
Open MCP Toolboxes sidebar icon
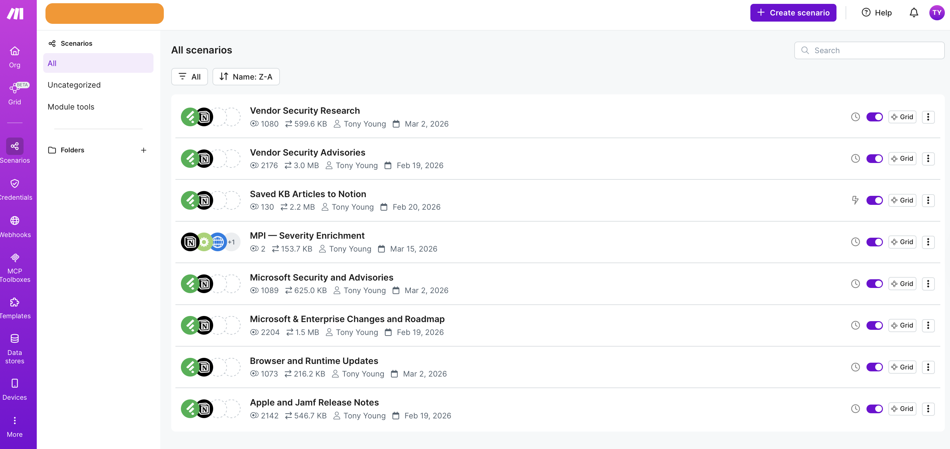[15, 257]
